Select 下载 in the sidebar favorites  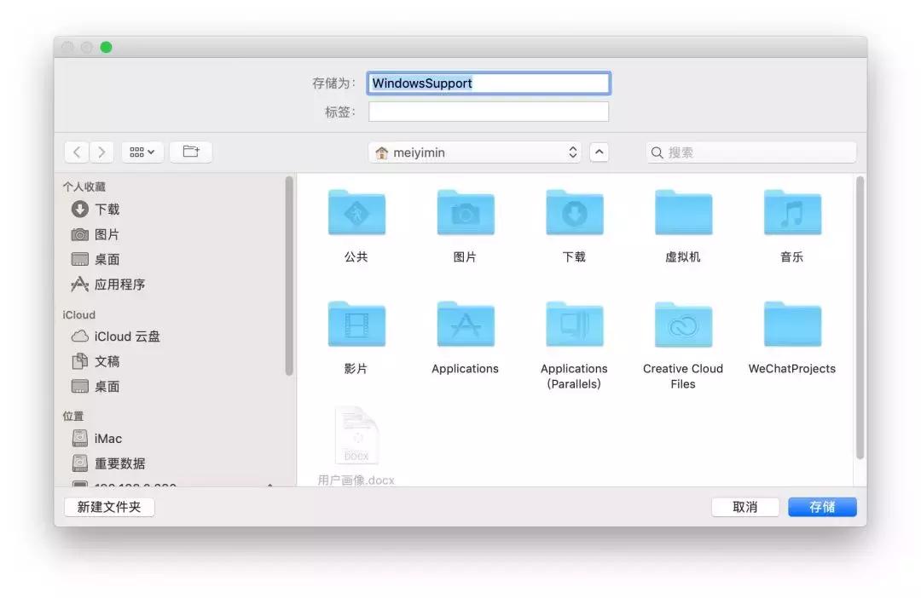click(x=107, y=210)
